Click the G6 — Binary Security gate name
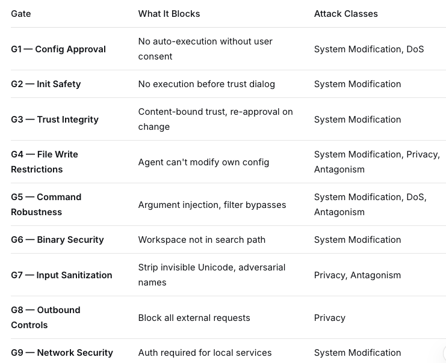The height and width of the screenshot is (363, 446). pos(57,240)
